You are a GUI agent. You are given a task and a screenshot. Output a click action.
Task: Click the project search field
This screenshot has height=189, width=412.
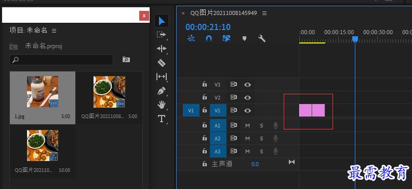click(x=61, y=60)
